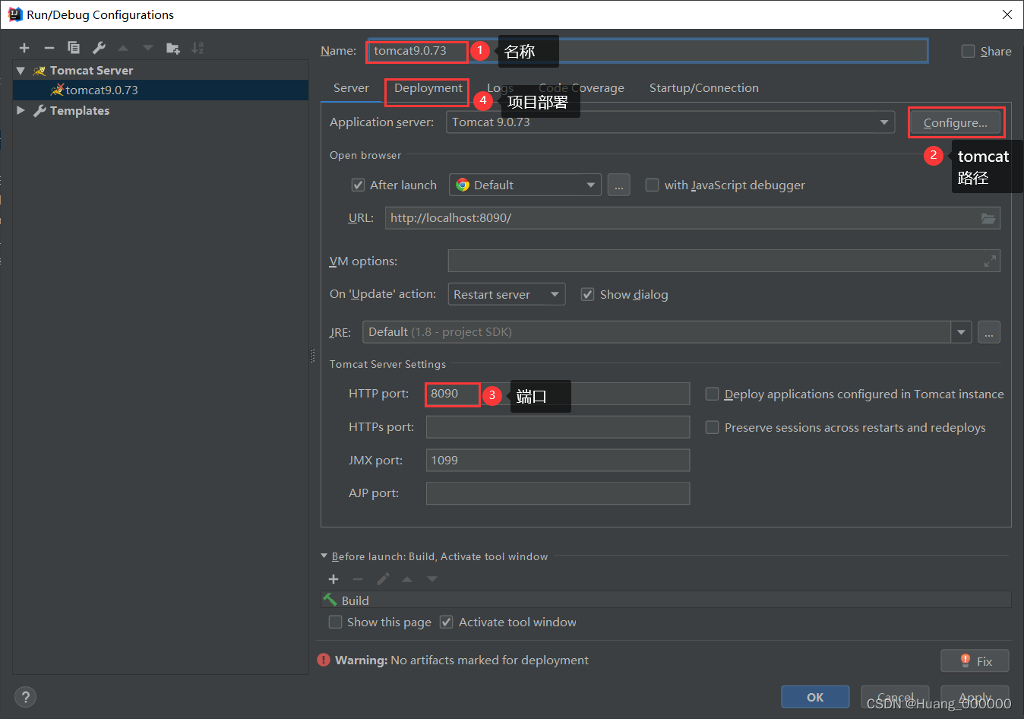
Task: Open browser selection ellipsis button
Action: tap(619, 185)
